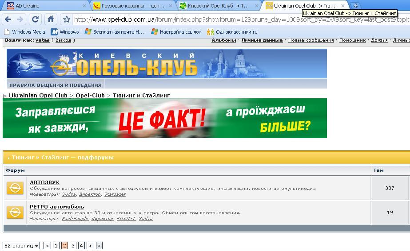Go back with the browser back arrow

coord(8,19)
